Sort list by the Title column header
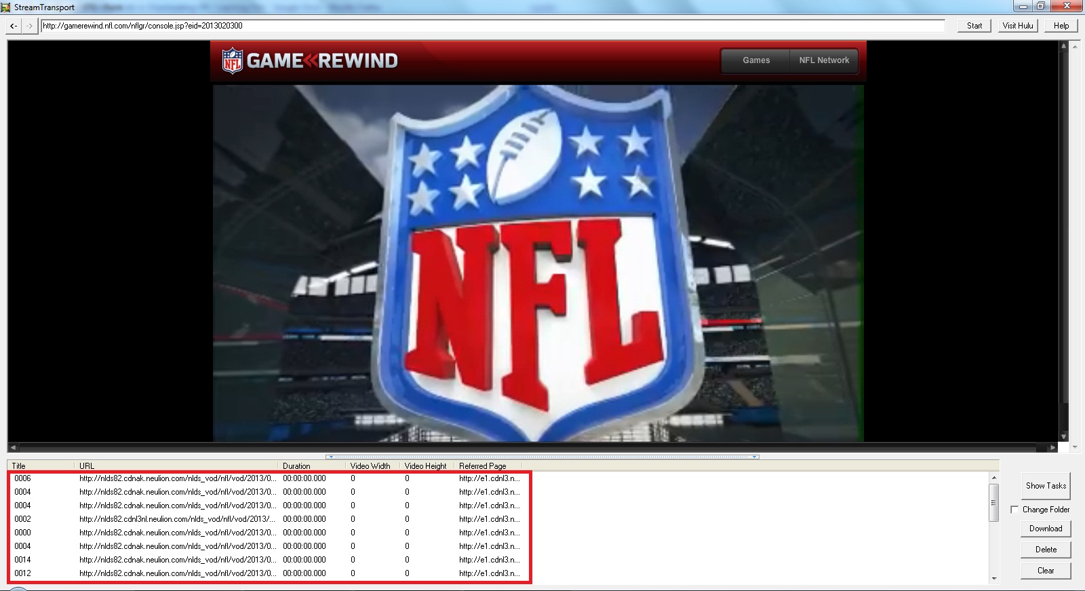This screenshot has height=591, width=1085. (x=41, y=466)
